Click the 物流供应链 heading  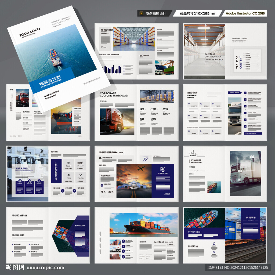(x=18, y=235)
